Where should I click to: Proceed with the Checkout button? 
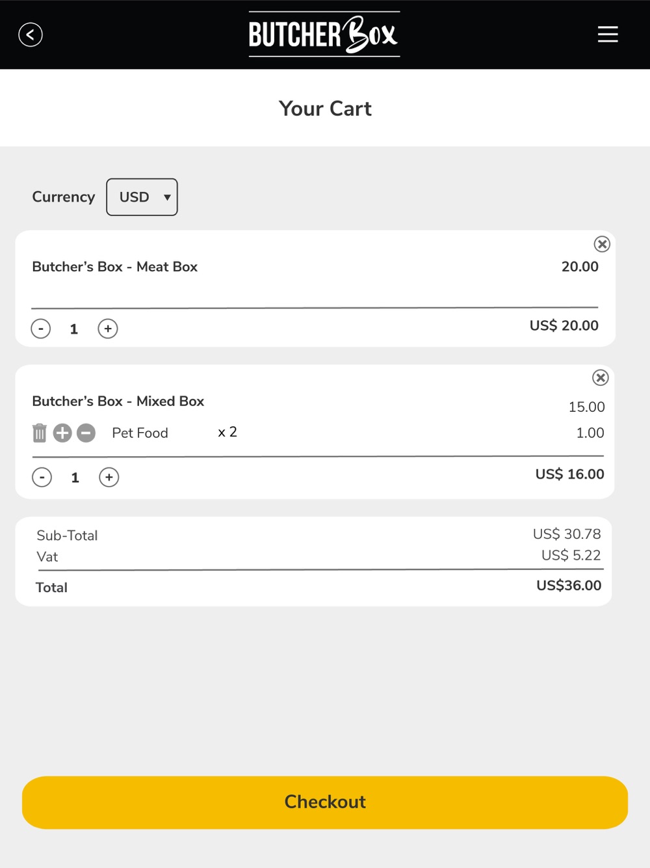[x=325, y=802]
